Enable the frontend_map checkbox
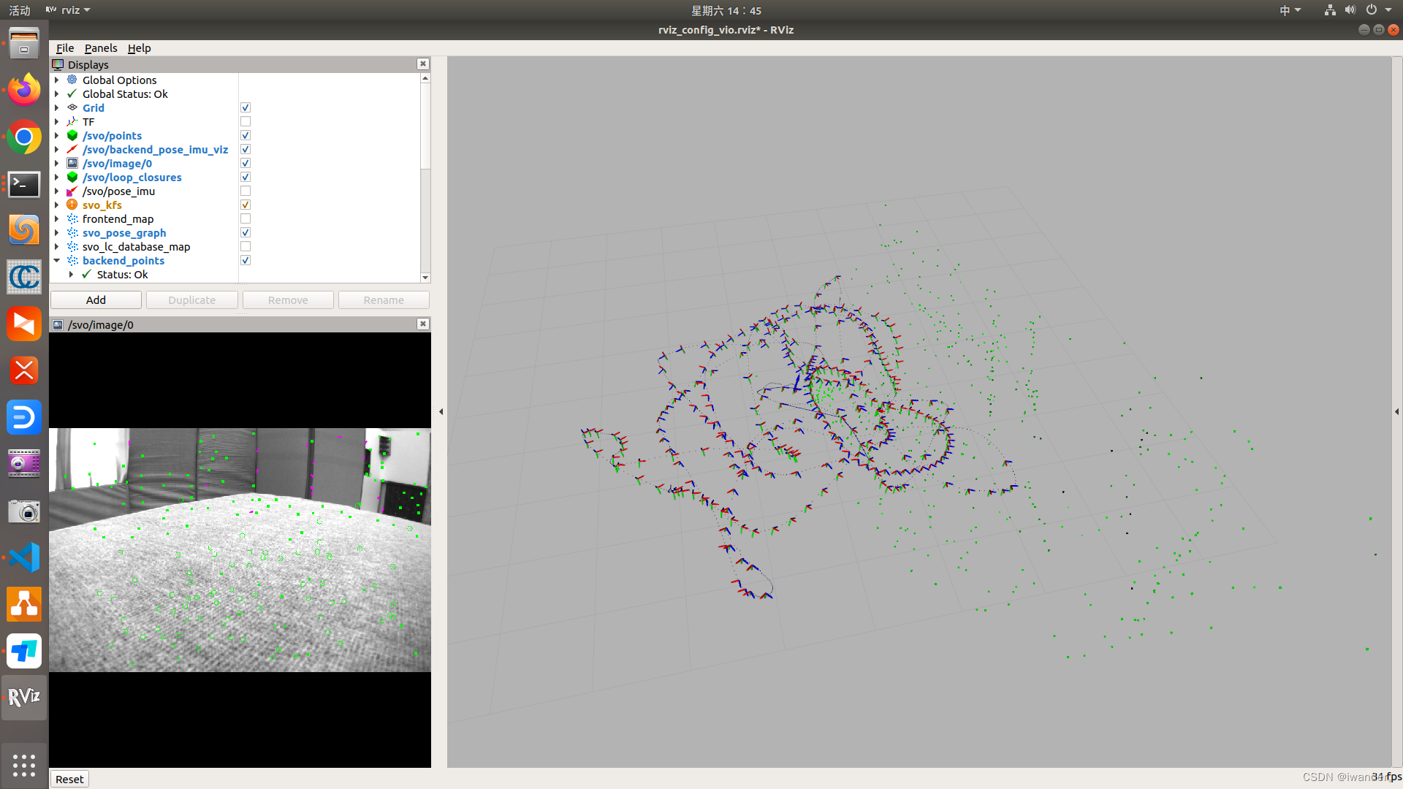This screenshot has width=1403, height=789. click(x=246, y=219)
